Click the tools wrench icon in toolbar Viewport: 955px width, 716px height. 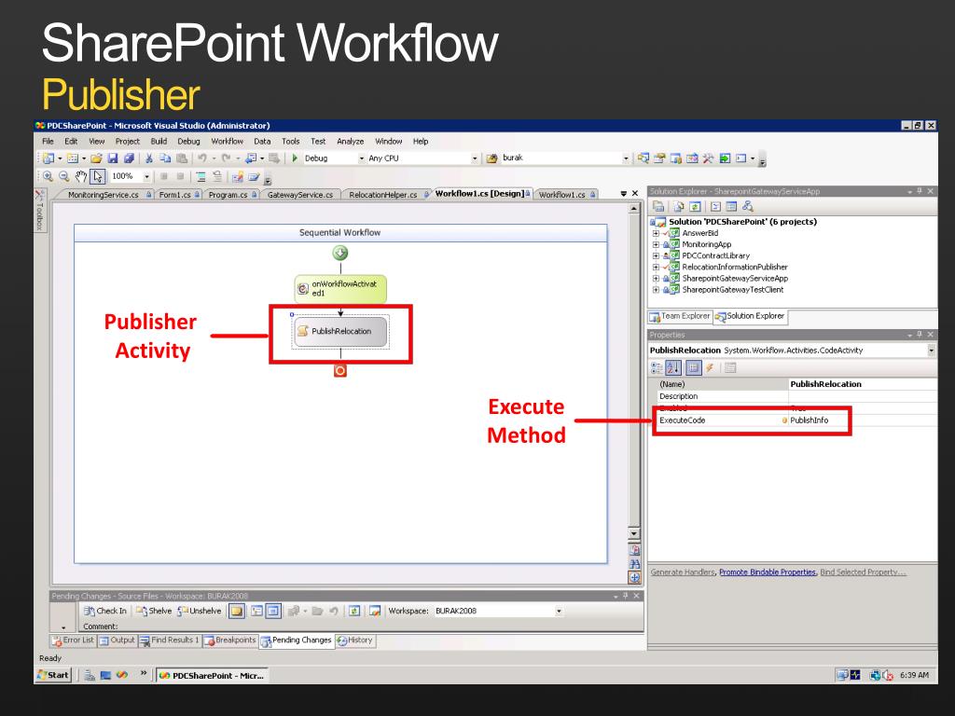point(708,158)
